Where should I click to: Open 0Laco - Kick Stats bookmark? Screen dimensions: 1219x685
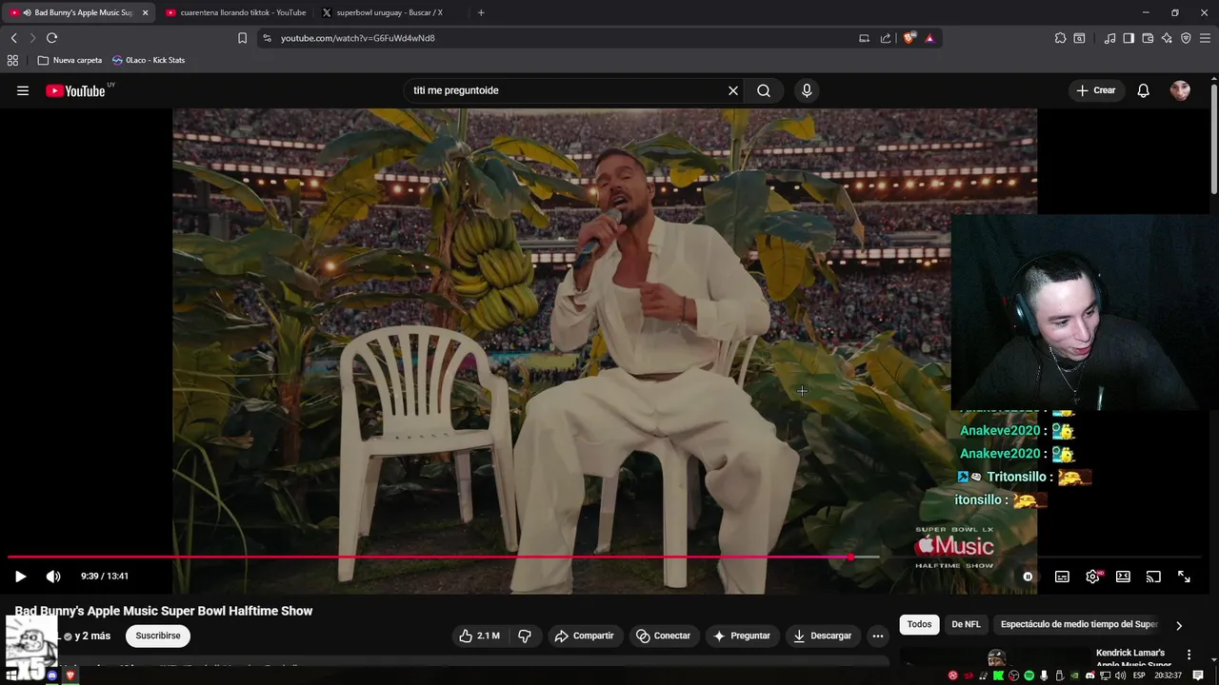(x=149, y=60)
